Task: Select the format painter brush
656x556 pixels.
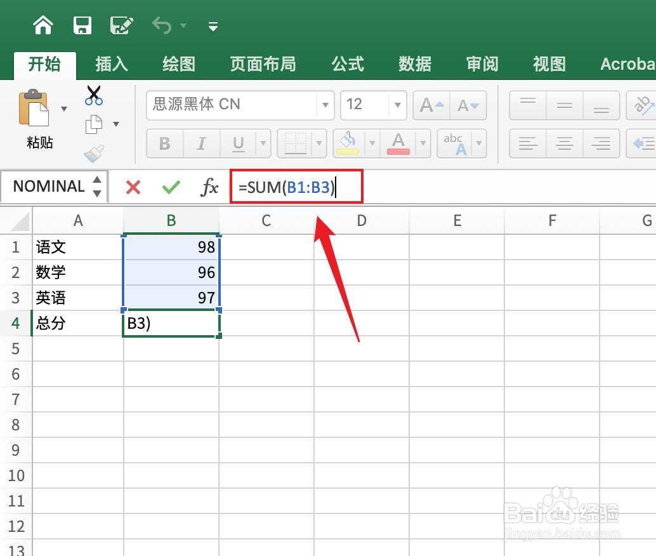Action: pyautogui.click(x=94, y=154)
